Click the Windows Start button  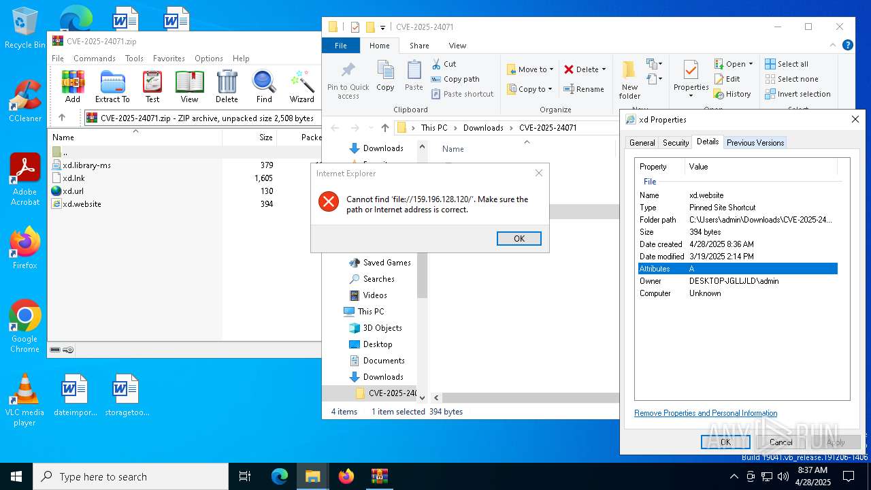[16, 476]
